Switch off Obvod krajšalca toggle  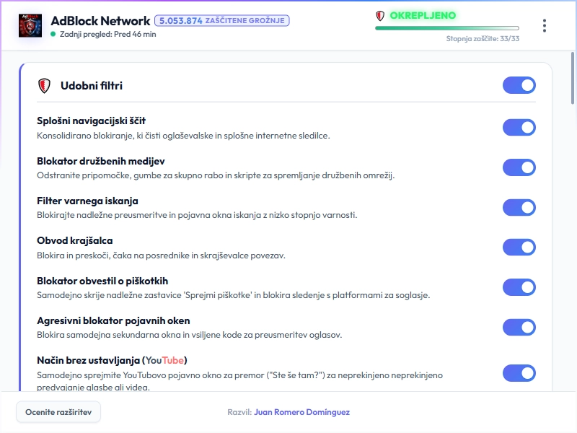[x=519, y=247]
